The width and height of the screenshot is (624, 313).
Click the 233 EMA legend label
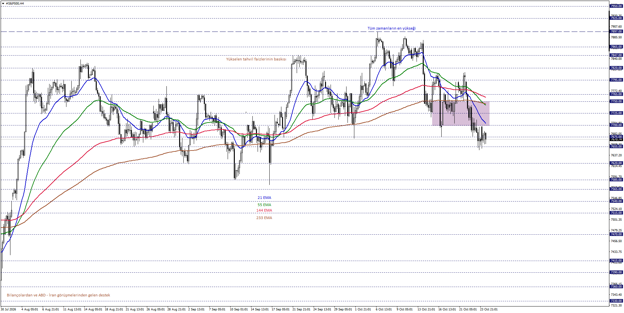(x=264, y=218)
